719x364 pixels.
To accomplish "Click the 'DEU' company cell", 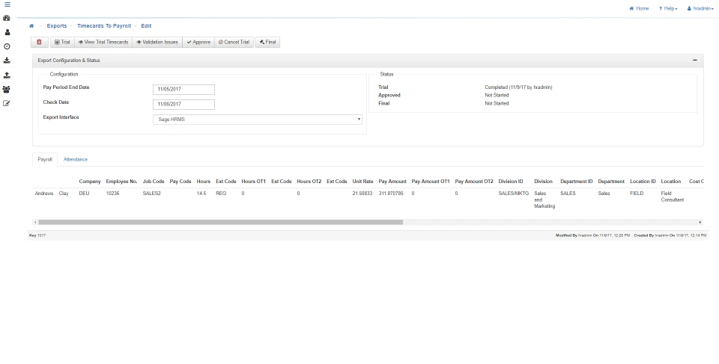I will pos(84,194).
